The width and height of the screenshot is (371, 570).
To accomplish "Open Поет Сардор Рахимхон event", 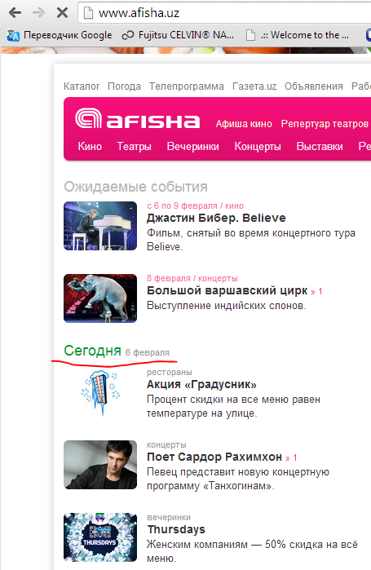I will [214, 457].
